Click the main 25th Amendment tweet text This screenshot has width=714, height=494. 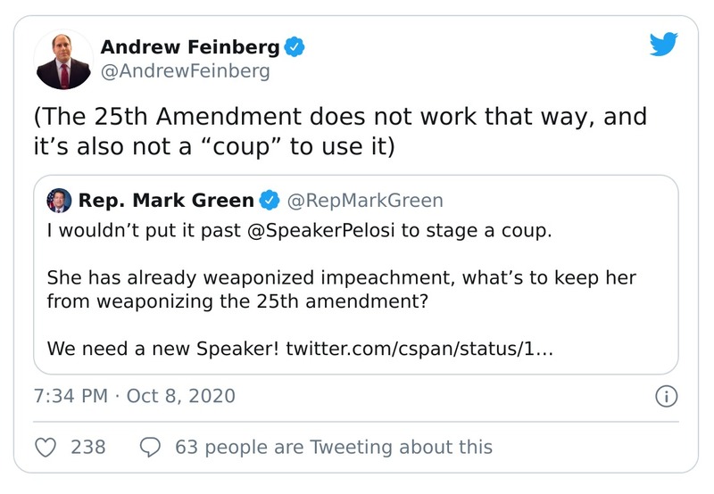(339, 131)
